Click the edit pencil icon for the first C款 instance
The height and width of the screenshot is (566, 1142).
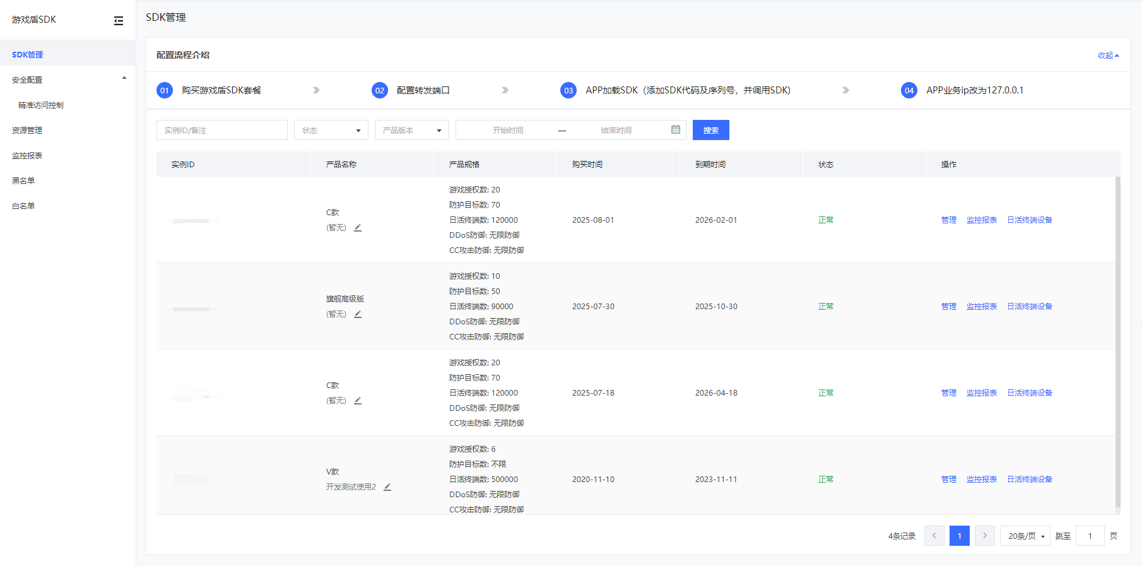pyautogui.click(x=358, y=228)
